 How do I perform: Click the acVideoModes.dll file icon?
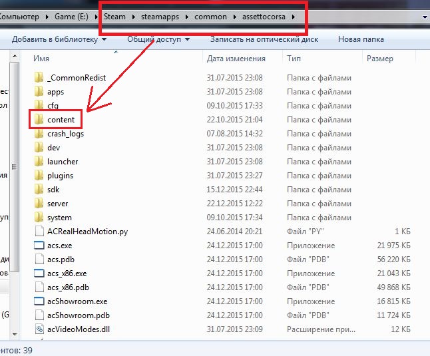[x=39, y=329]
